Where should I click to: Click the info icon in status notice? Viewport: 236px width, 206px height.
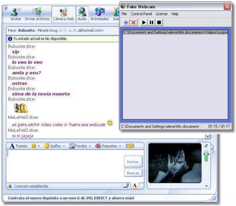(x=10, y=39)
